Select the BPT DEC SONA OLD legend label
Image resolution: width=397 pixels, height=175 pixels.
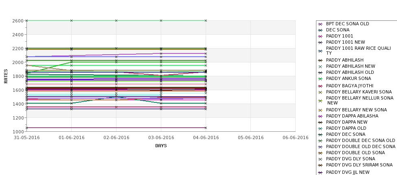point(347,24)
